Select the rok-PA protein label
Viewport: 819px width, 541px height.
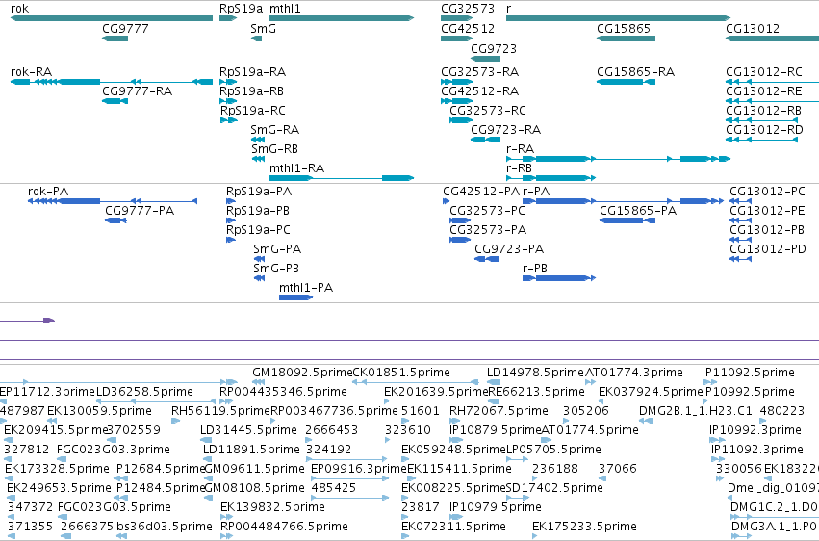[48, 192]
